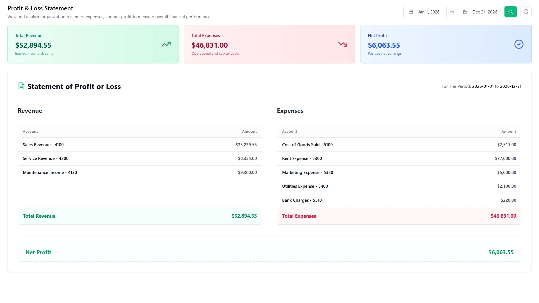Viewport: 539px width, 303px height.
Task: Select the Maintenance Income - 4130 row
Action: [x=140, y=173]
